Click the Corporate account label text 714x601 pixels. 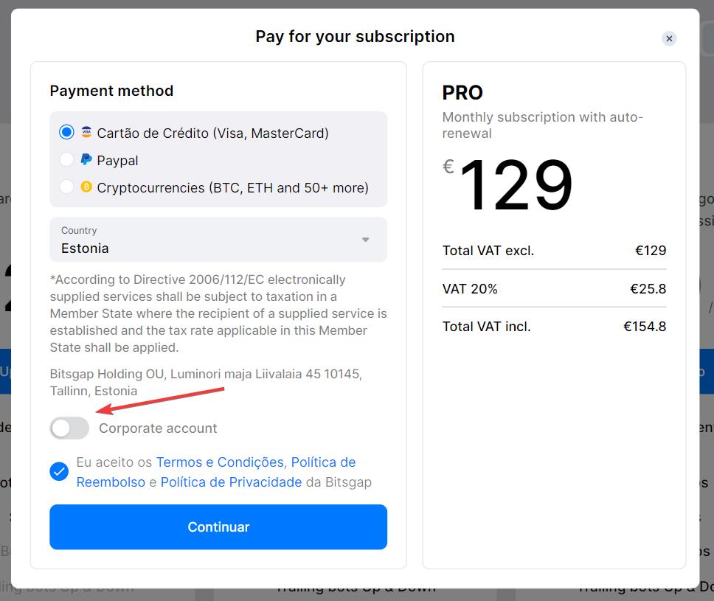pyautogui.click(x=158, y=428)
